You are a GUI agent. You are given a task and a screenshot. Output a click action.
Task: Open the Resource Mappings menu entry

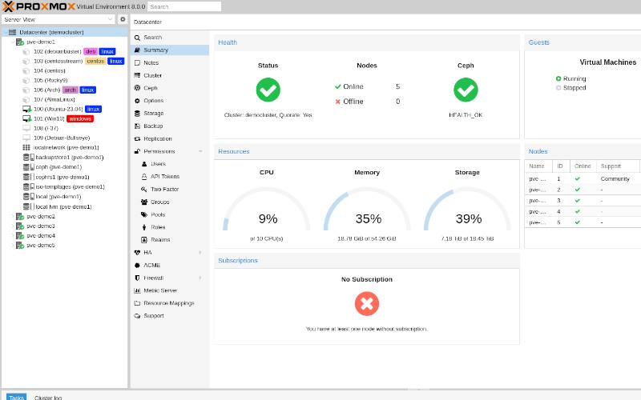coord(170,303)
